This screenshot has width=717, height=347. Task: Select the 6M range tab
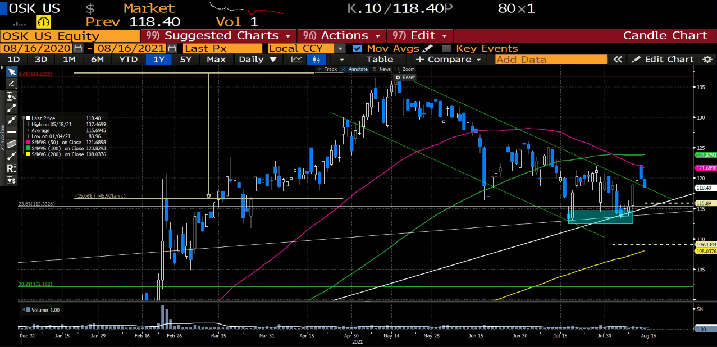tap(97, 60)
